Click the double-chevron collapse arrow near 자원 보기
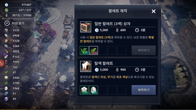This screenshot has width=196, height=110. [39, 23]
